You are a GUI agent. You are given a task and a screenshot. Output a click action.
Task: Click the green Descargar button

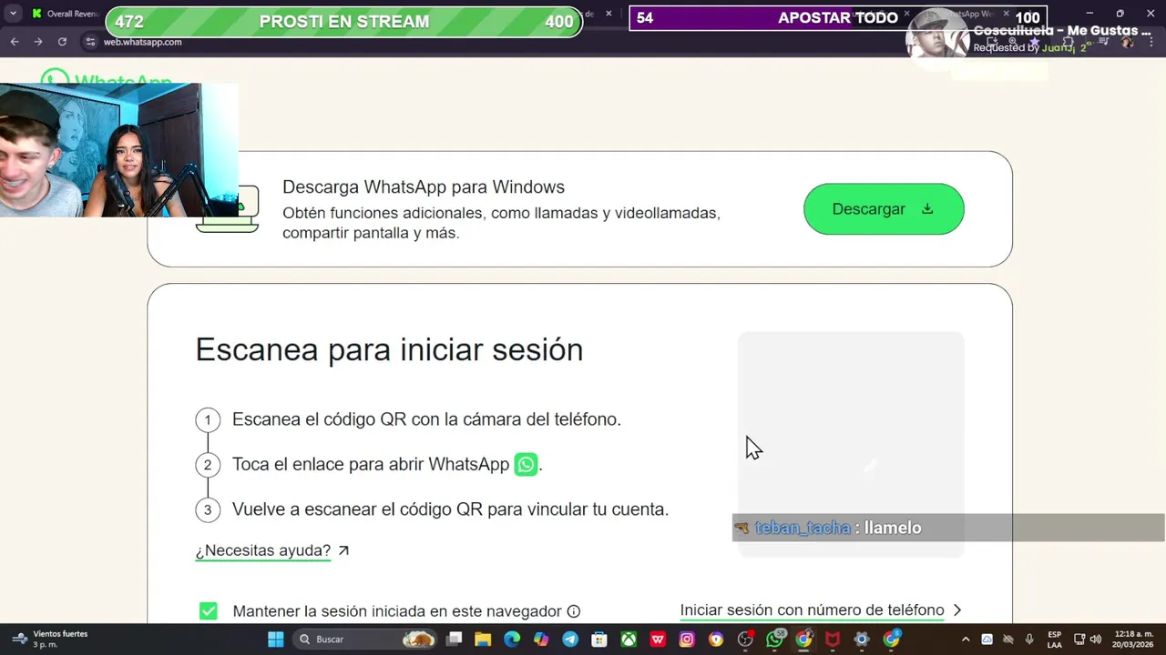click(x=884, y=209)
